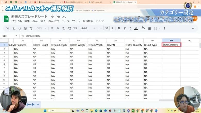
Task: Open the シート1 tab dropdown arrow
Action: click(38, 105)
